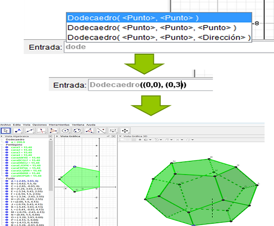274x226 pixels.
Task: Collapse the Pentágono tree group
Action: coord(2,145)
